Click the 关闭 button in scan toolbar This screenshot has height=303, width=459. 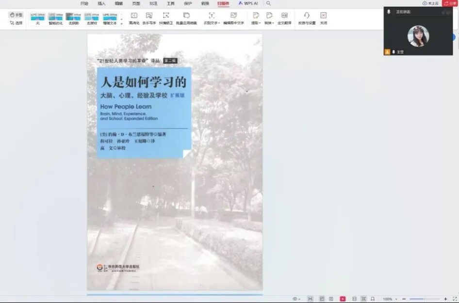[x=323, y=16]
